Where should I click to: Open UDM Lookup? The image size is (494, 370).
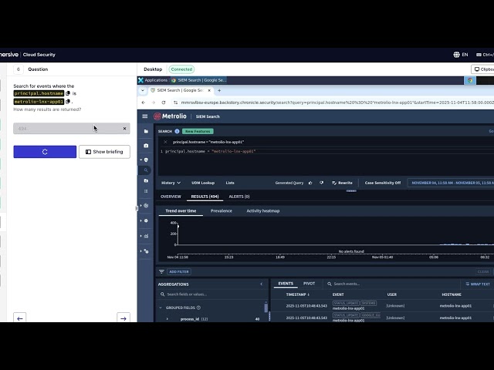203,183
